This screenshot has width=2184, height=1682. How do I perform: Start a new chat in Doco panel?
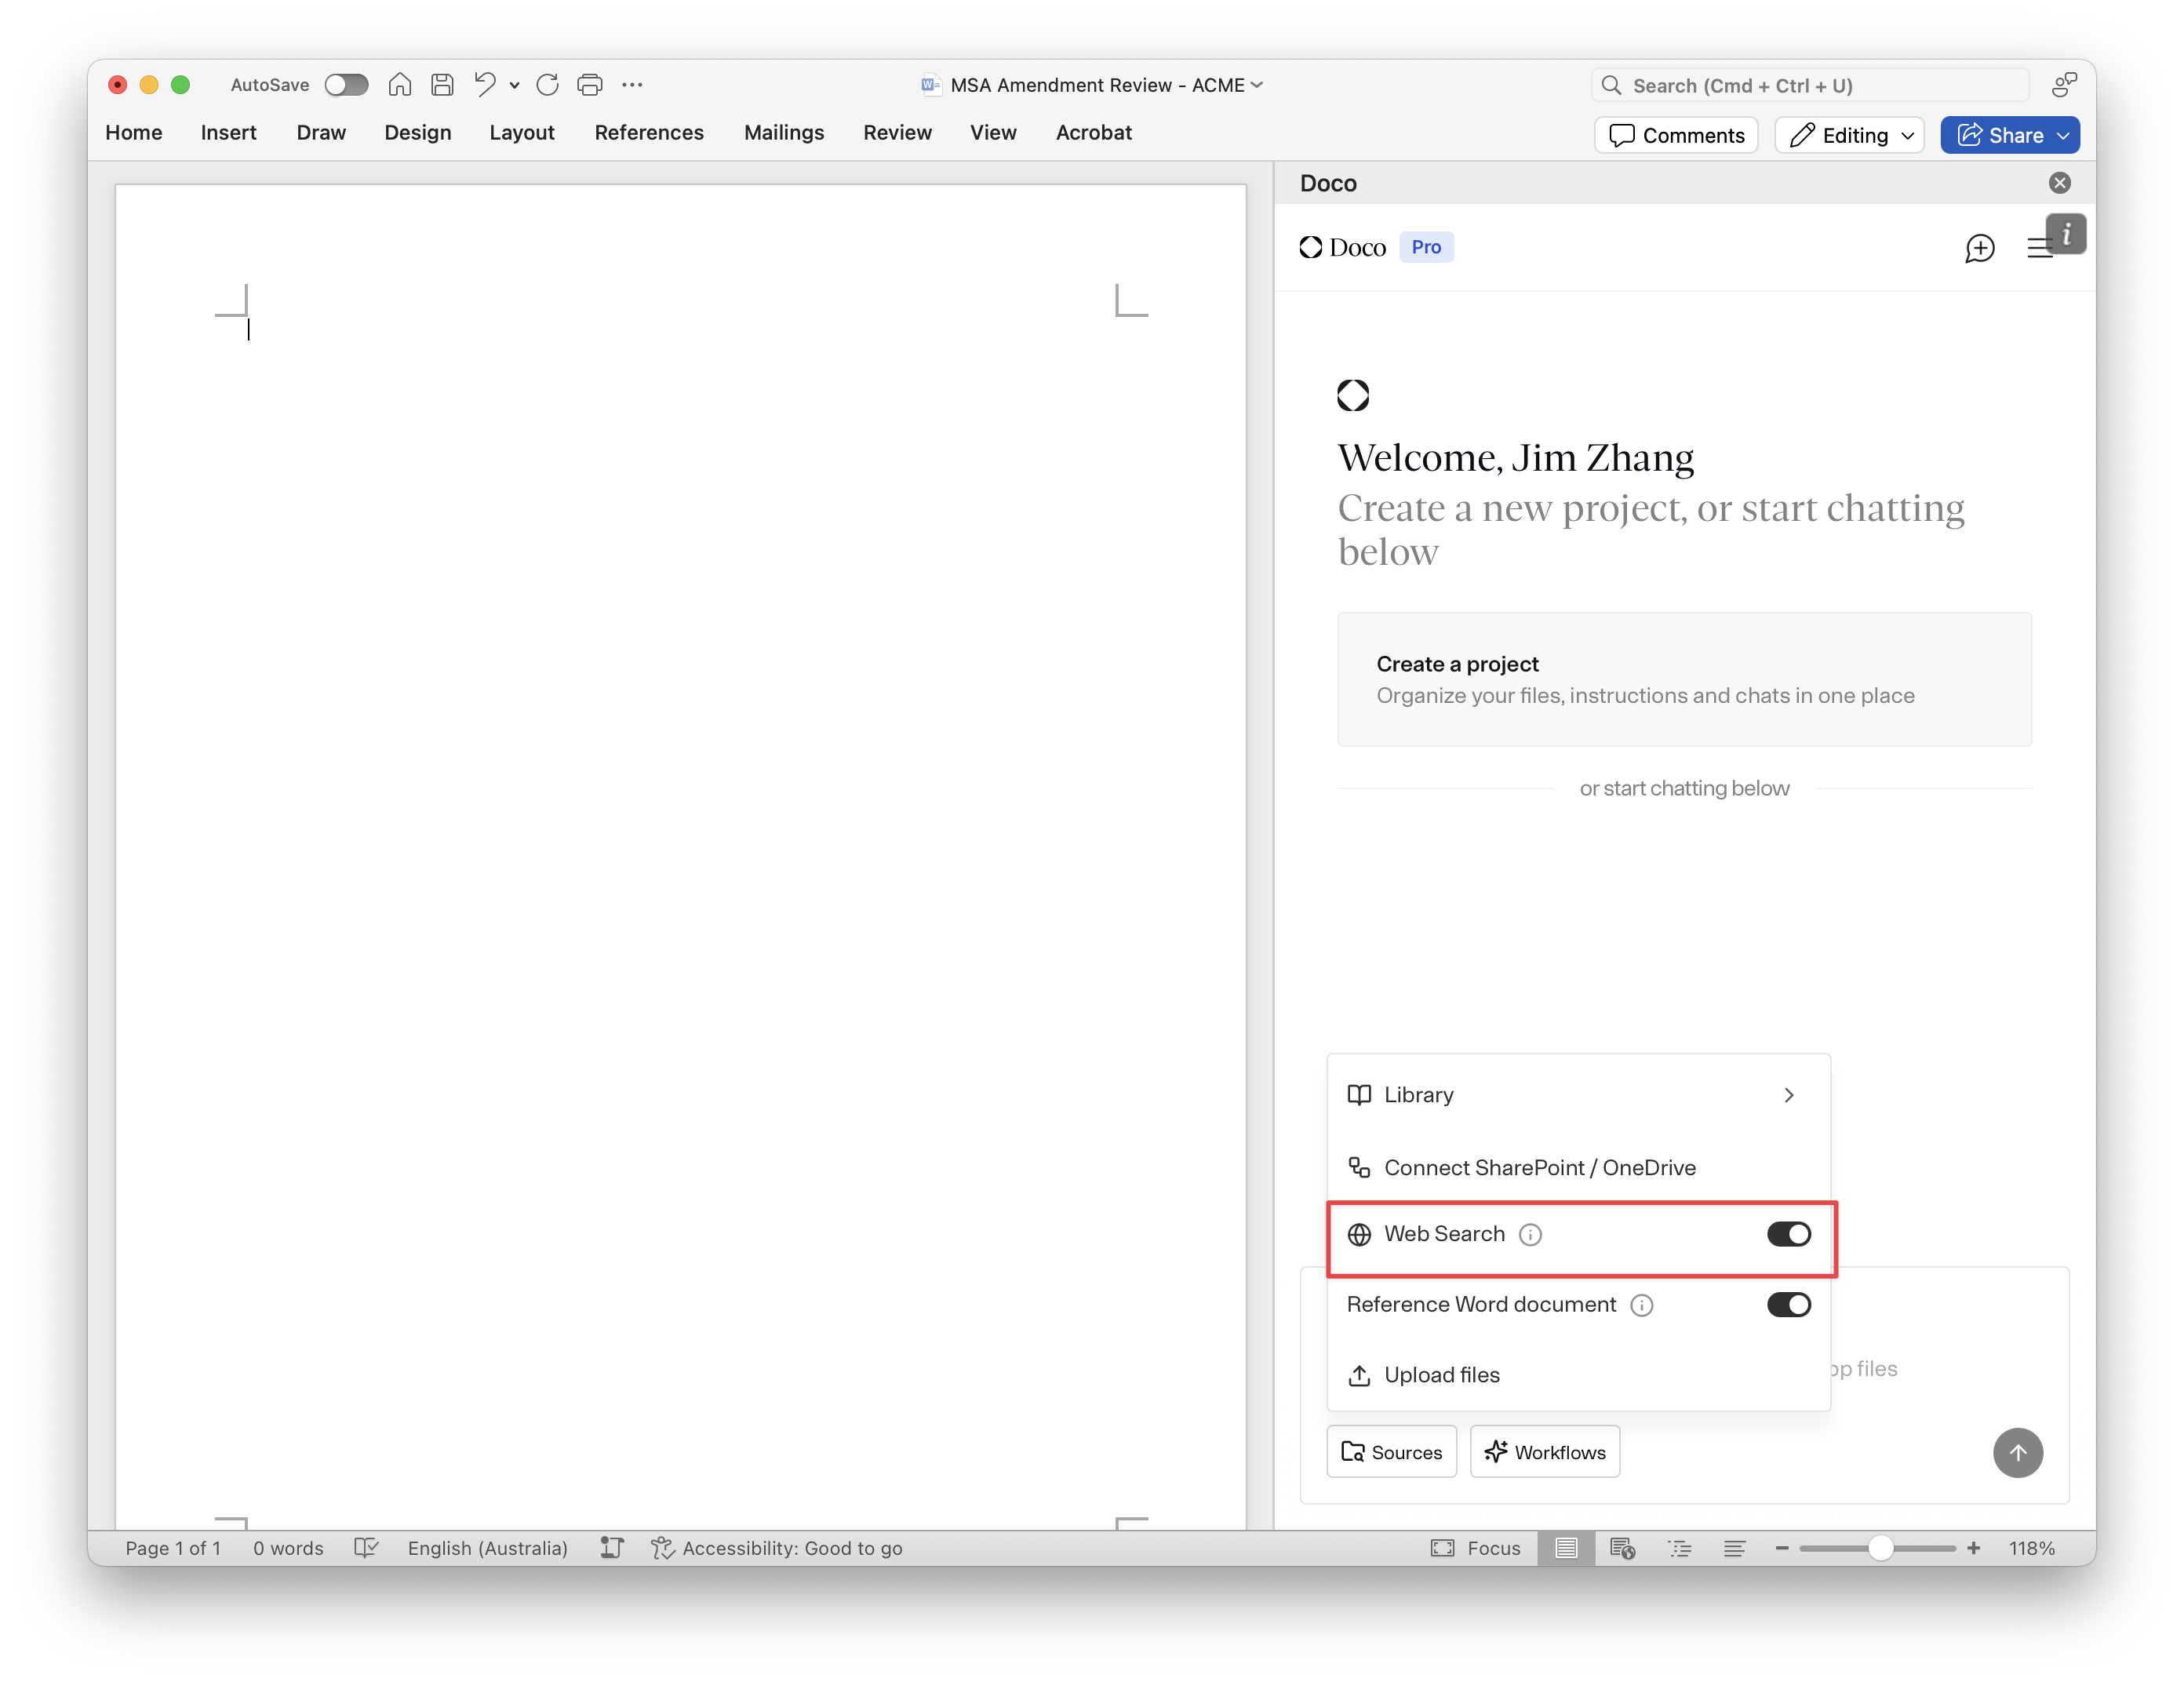(1979, 249)
